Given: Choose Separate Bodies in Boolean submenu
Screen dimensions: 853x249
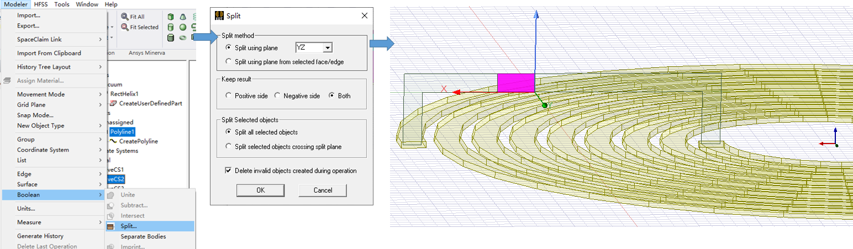Looking at the screenshot, I should [150, 236].
